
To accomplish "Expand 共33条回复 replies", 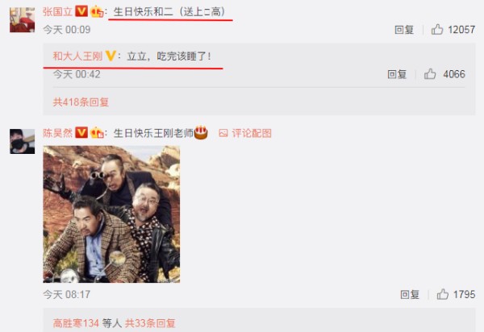I will coord(150,323).
